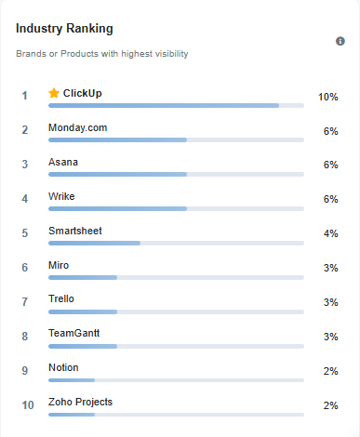360x437 pixels.
Task: Select the ClickUp brand name
Action: click(x=83, y=93)
